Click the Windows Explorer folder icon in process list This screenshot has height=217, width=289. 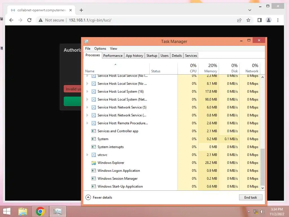pos(94,163)
